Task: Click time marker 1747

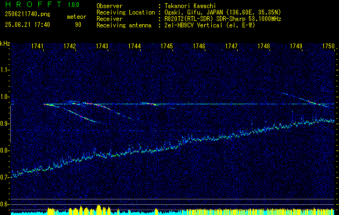Action: (232, 46)
